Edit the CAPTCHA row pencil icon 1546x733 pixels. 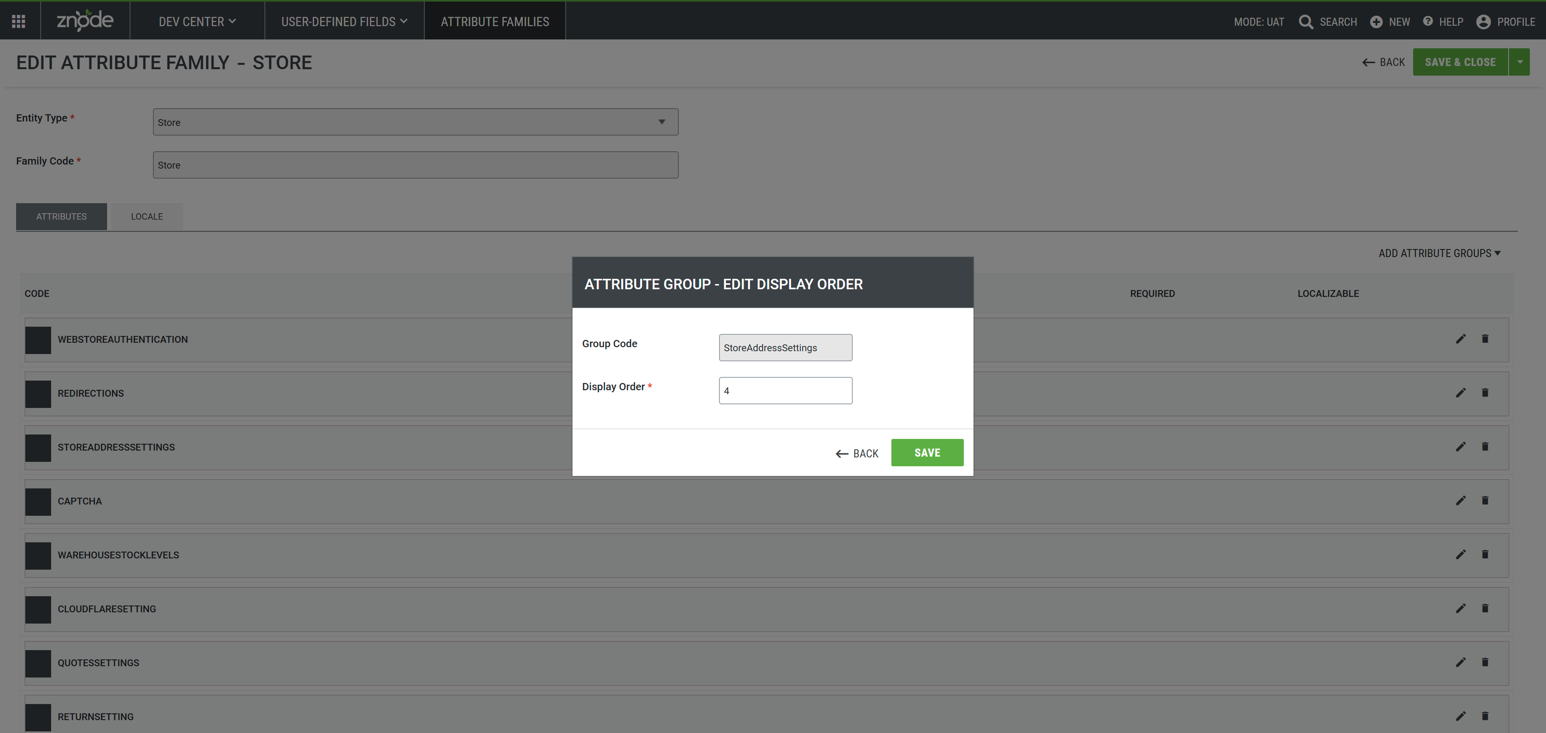click(1460, 500)
